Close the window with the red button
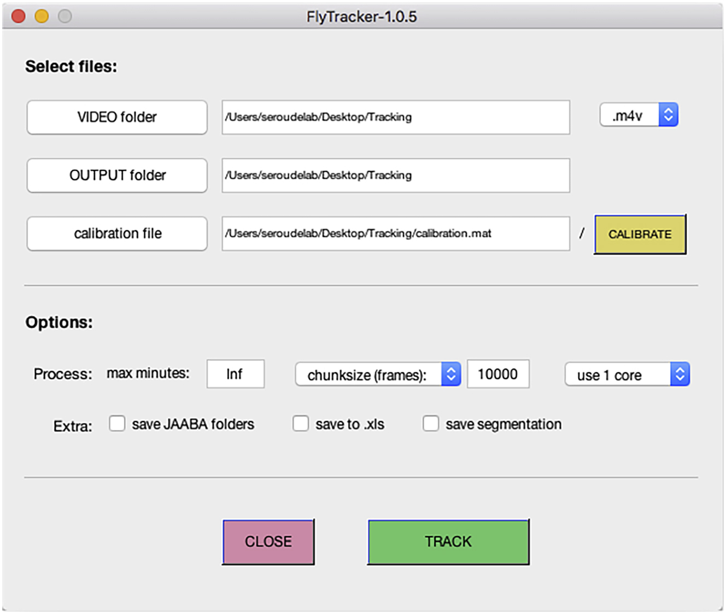 point(19,16)
